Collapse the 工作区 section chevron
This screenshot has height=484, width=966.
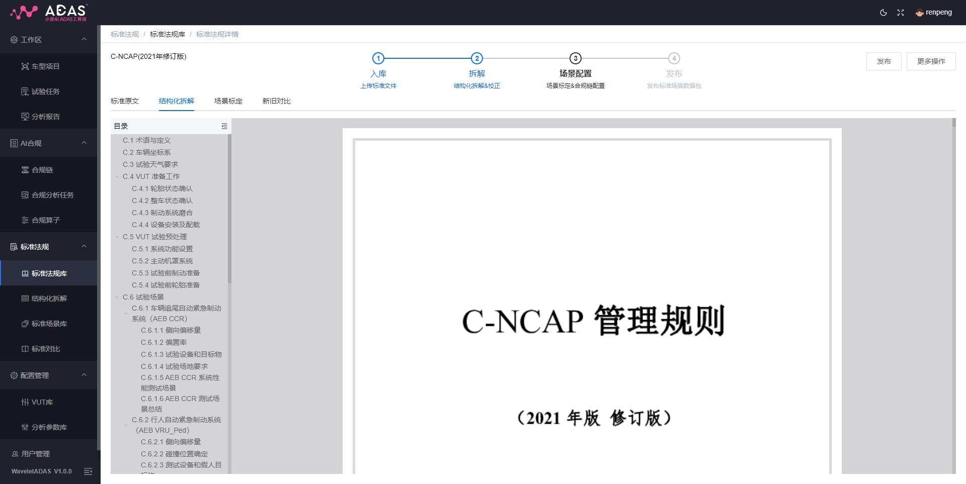coord(84,39)
